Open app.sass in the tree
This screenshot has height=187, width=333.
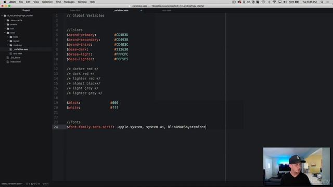click(x=18, y=54)
